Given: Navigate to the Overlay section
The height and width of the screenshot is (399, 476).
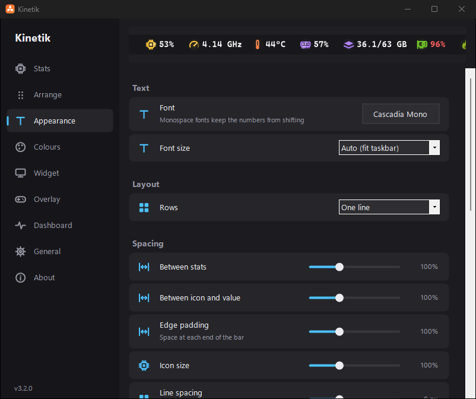Looking at the screenshot, I should 60,199.
